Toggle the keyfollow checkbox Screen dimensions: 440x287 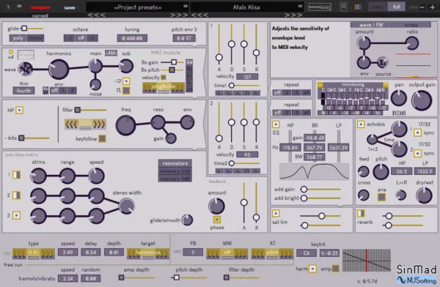(102, 138)
